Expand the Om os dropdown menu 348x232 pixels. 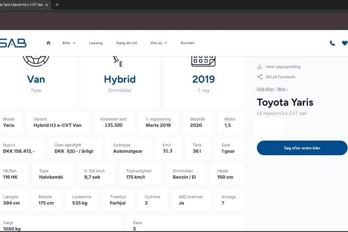[x=159, y=43]
